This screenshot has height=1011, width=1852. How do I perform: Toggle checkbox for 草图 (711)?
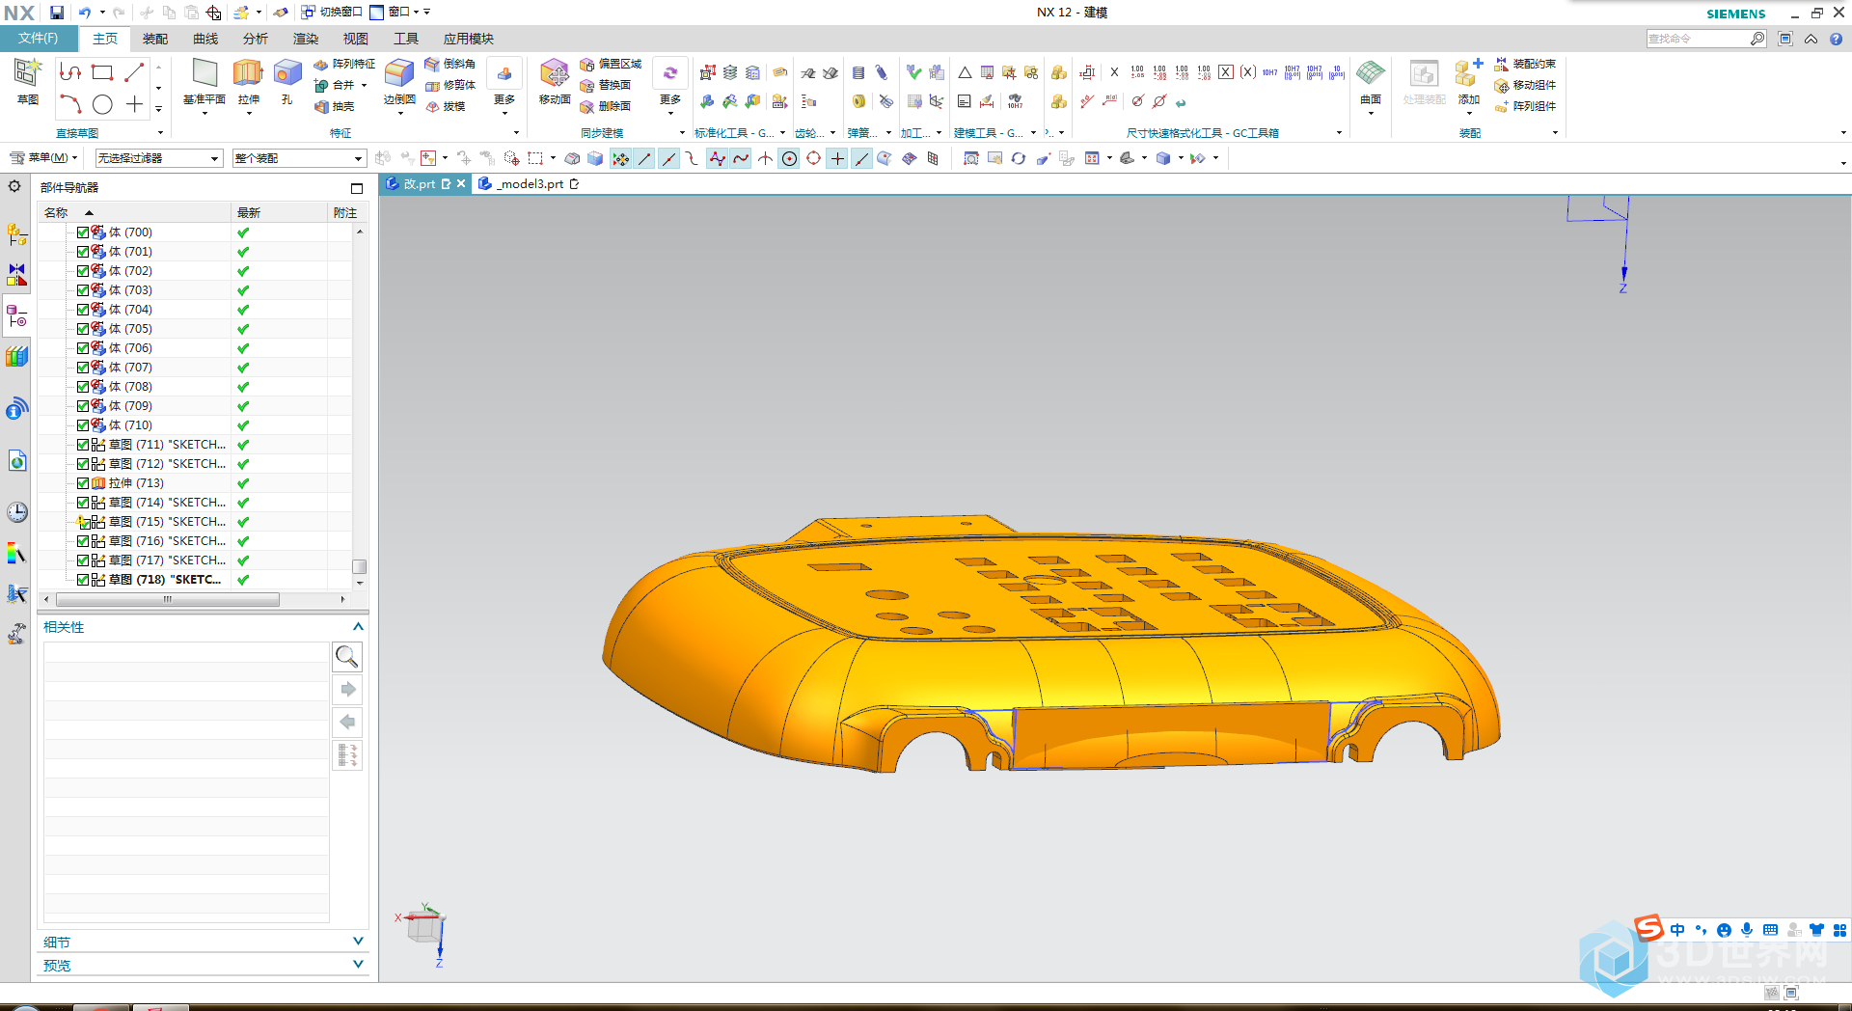[83, 445]
